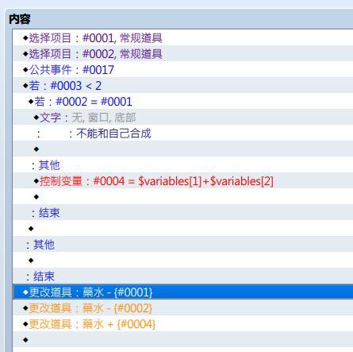Image resolution: width=353 pixels, height=352 pixels.
Task: Click the '其他' branch above the 控制变量 row
Action: 49,165
